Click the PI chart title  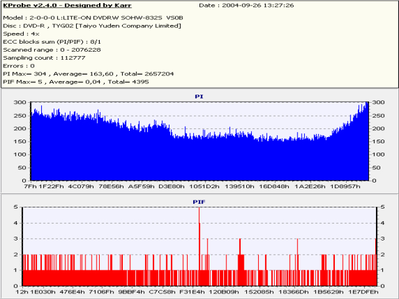(199, 97)
